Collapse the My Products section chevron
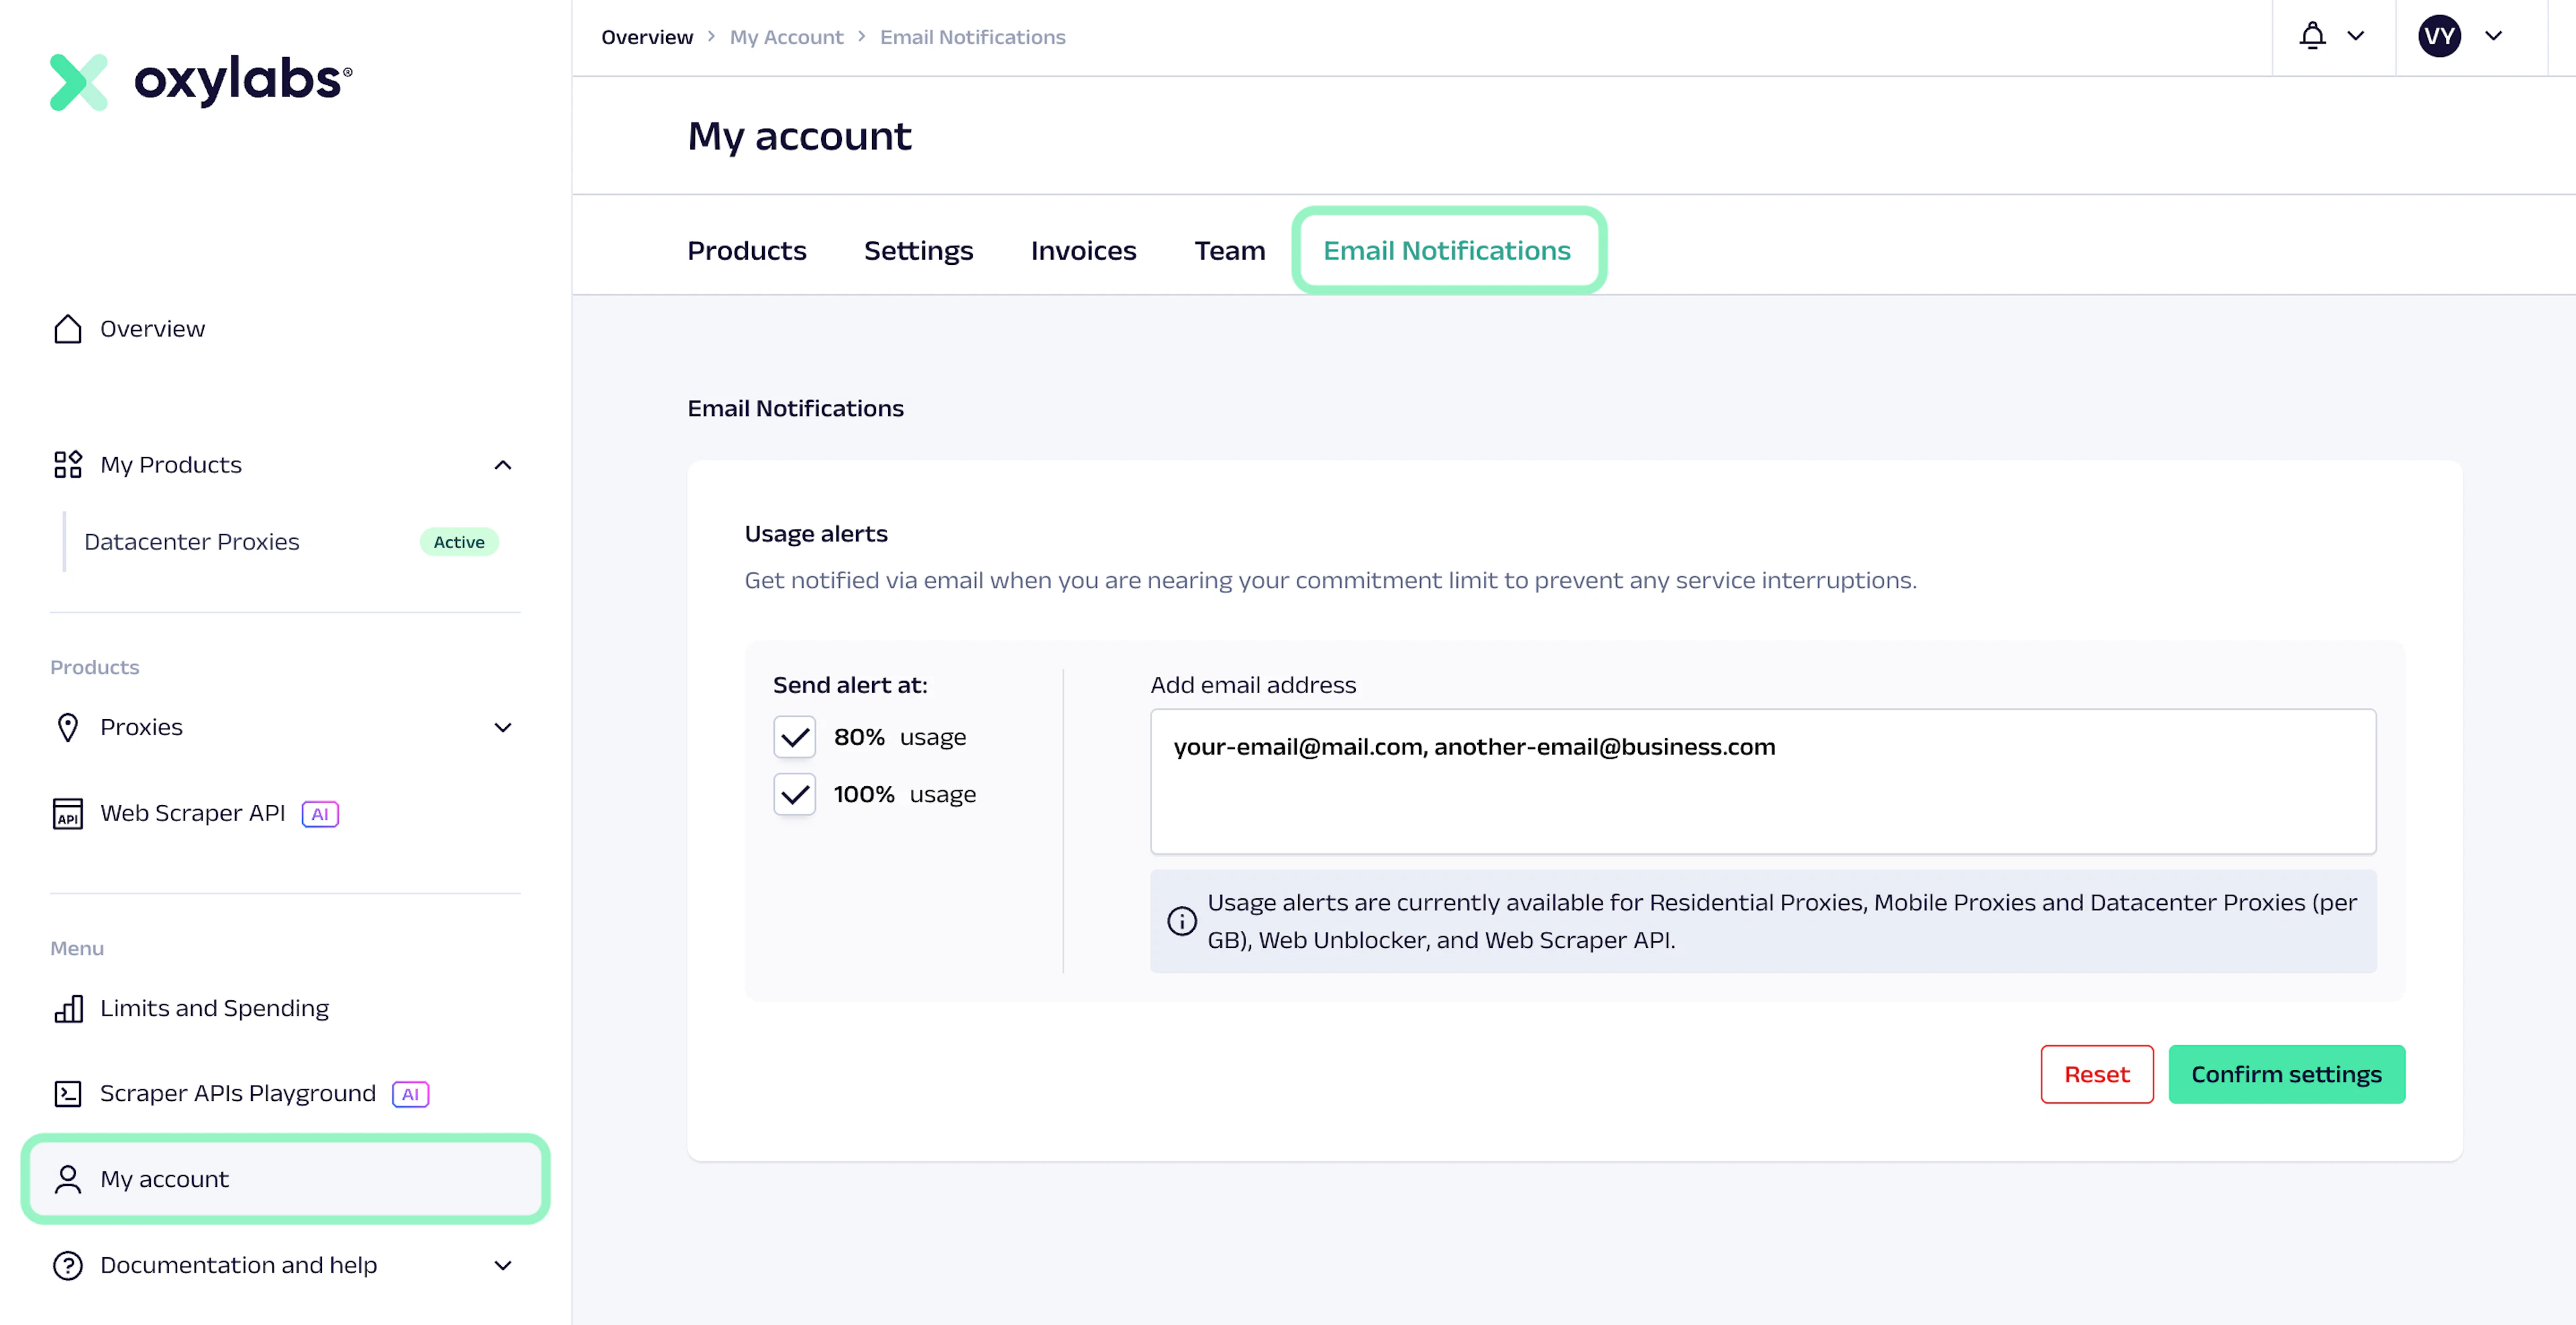 point(503,465)
